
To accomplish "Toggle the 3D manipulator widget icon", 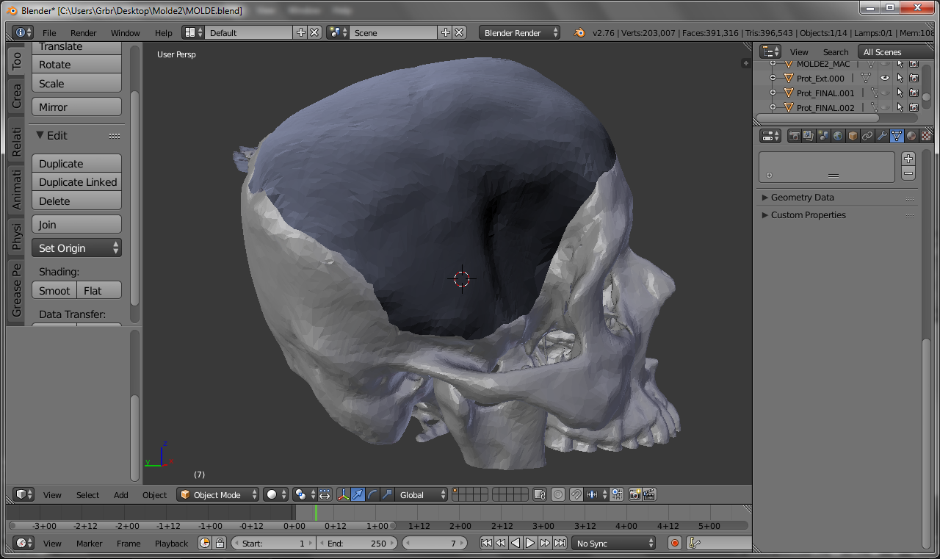I will pyautogui.click(x=343, y=494).
